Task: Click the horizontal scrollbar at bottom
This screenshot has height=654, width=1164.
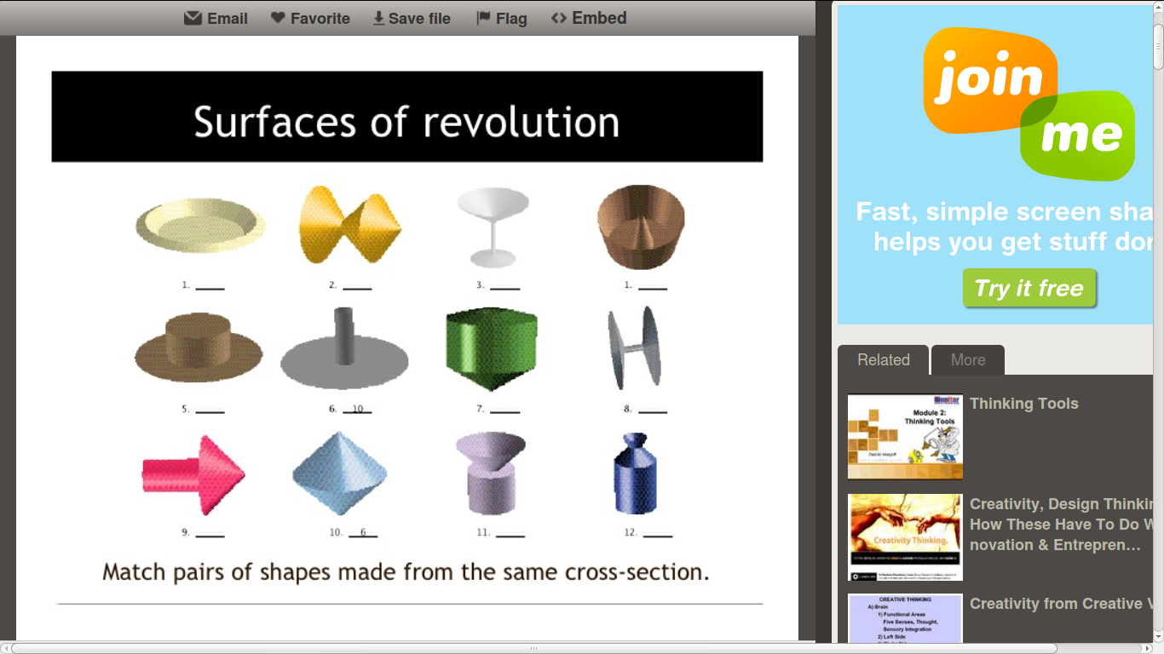Action: 533,648
